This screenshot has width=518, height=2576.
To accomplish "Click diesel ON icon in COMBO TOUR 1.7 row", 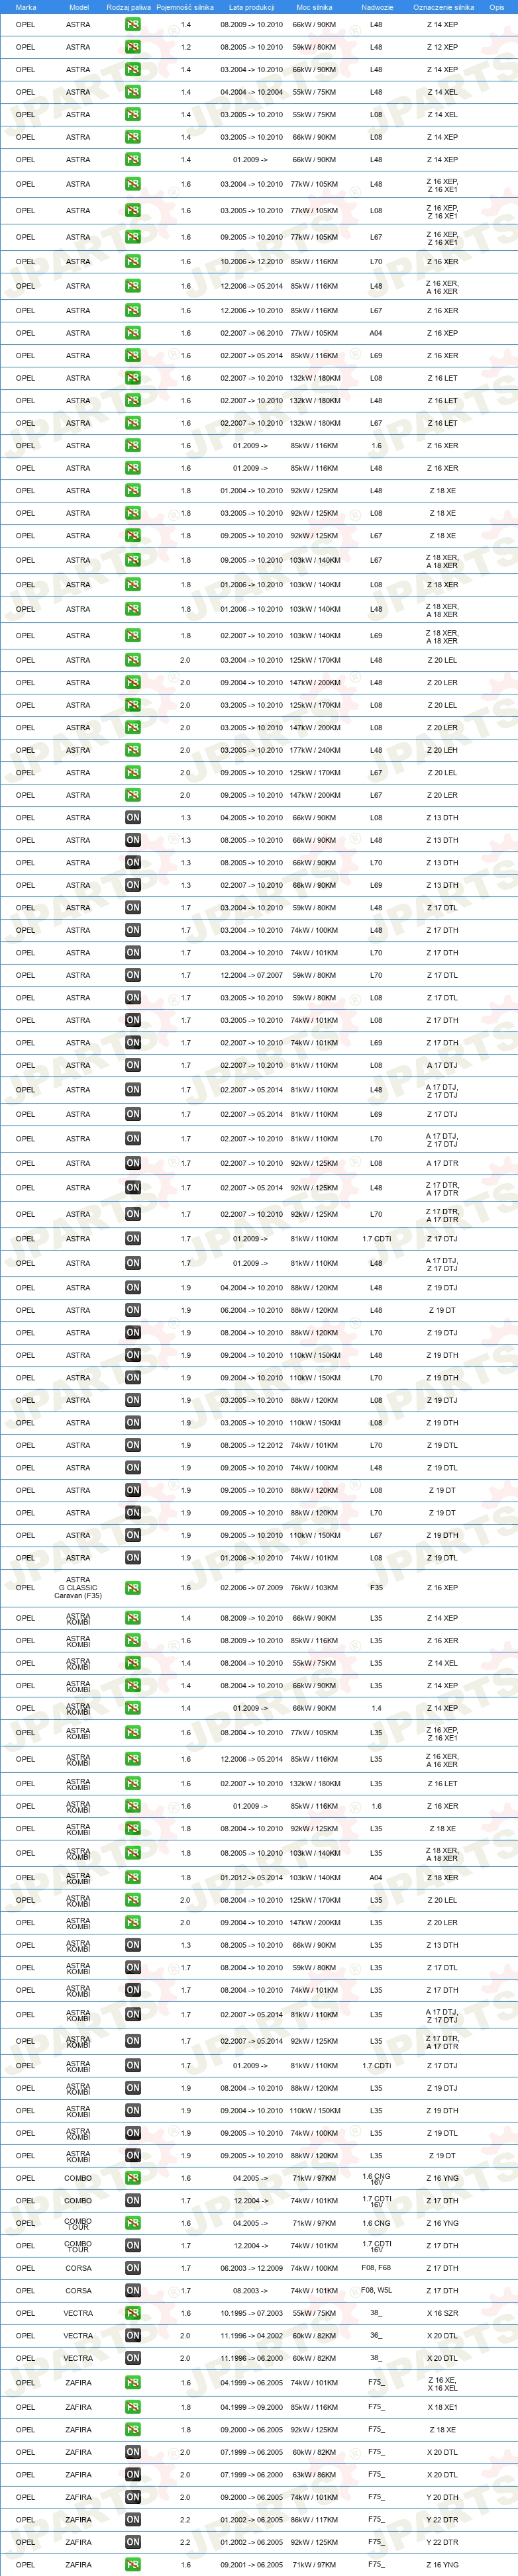I will point(132,2246).
